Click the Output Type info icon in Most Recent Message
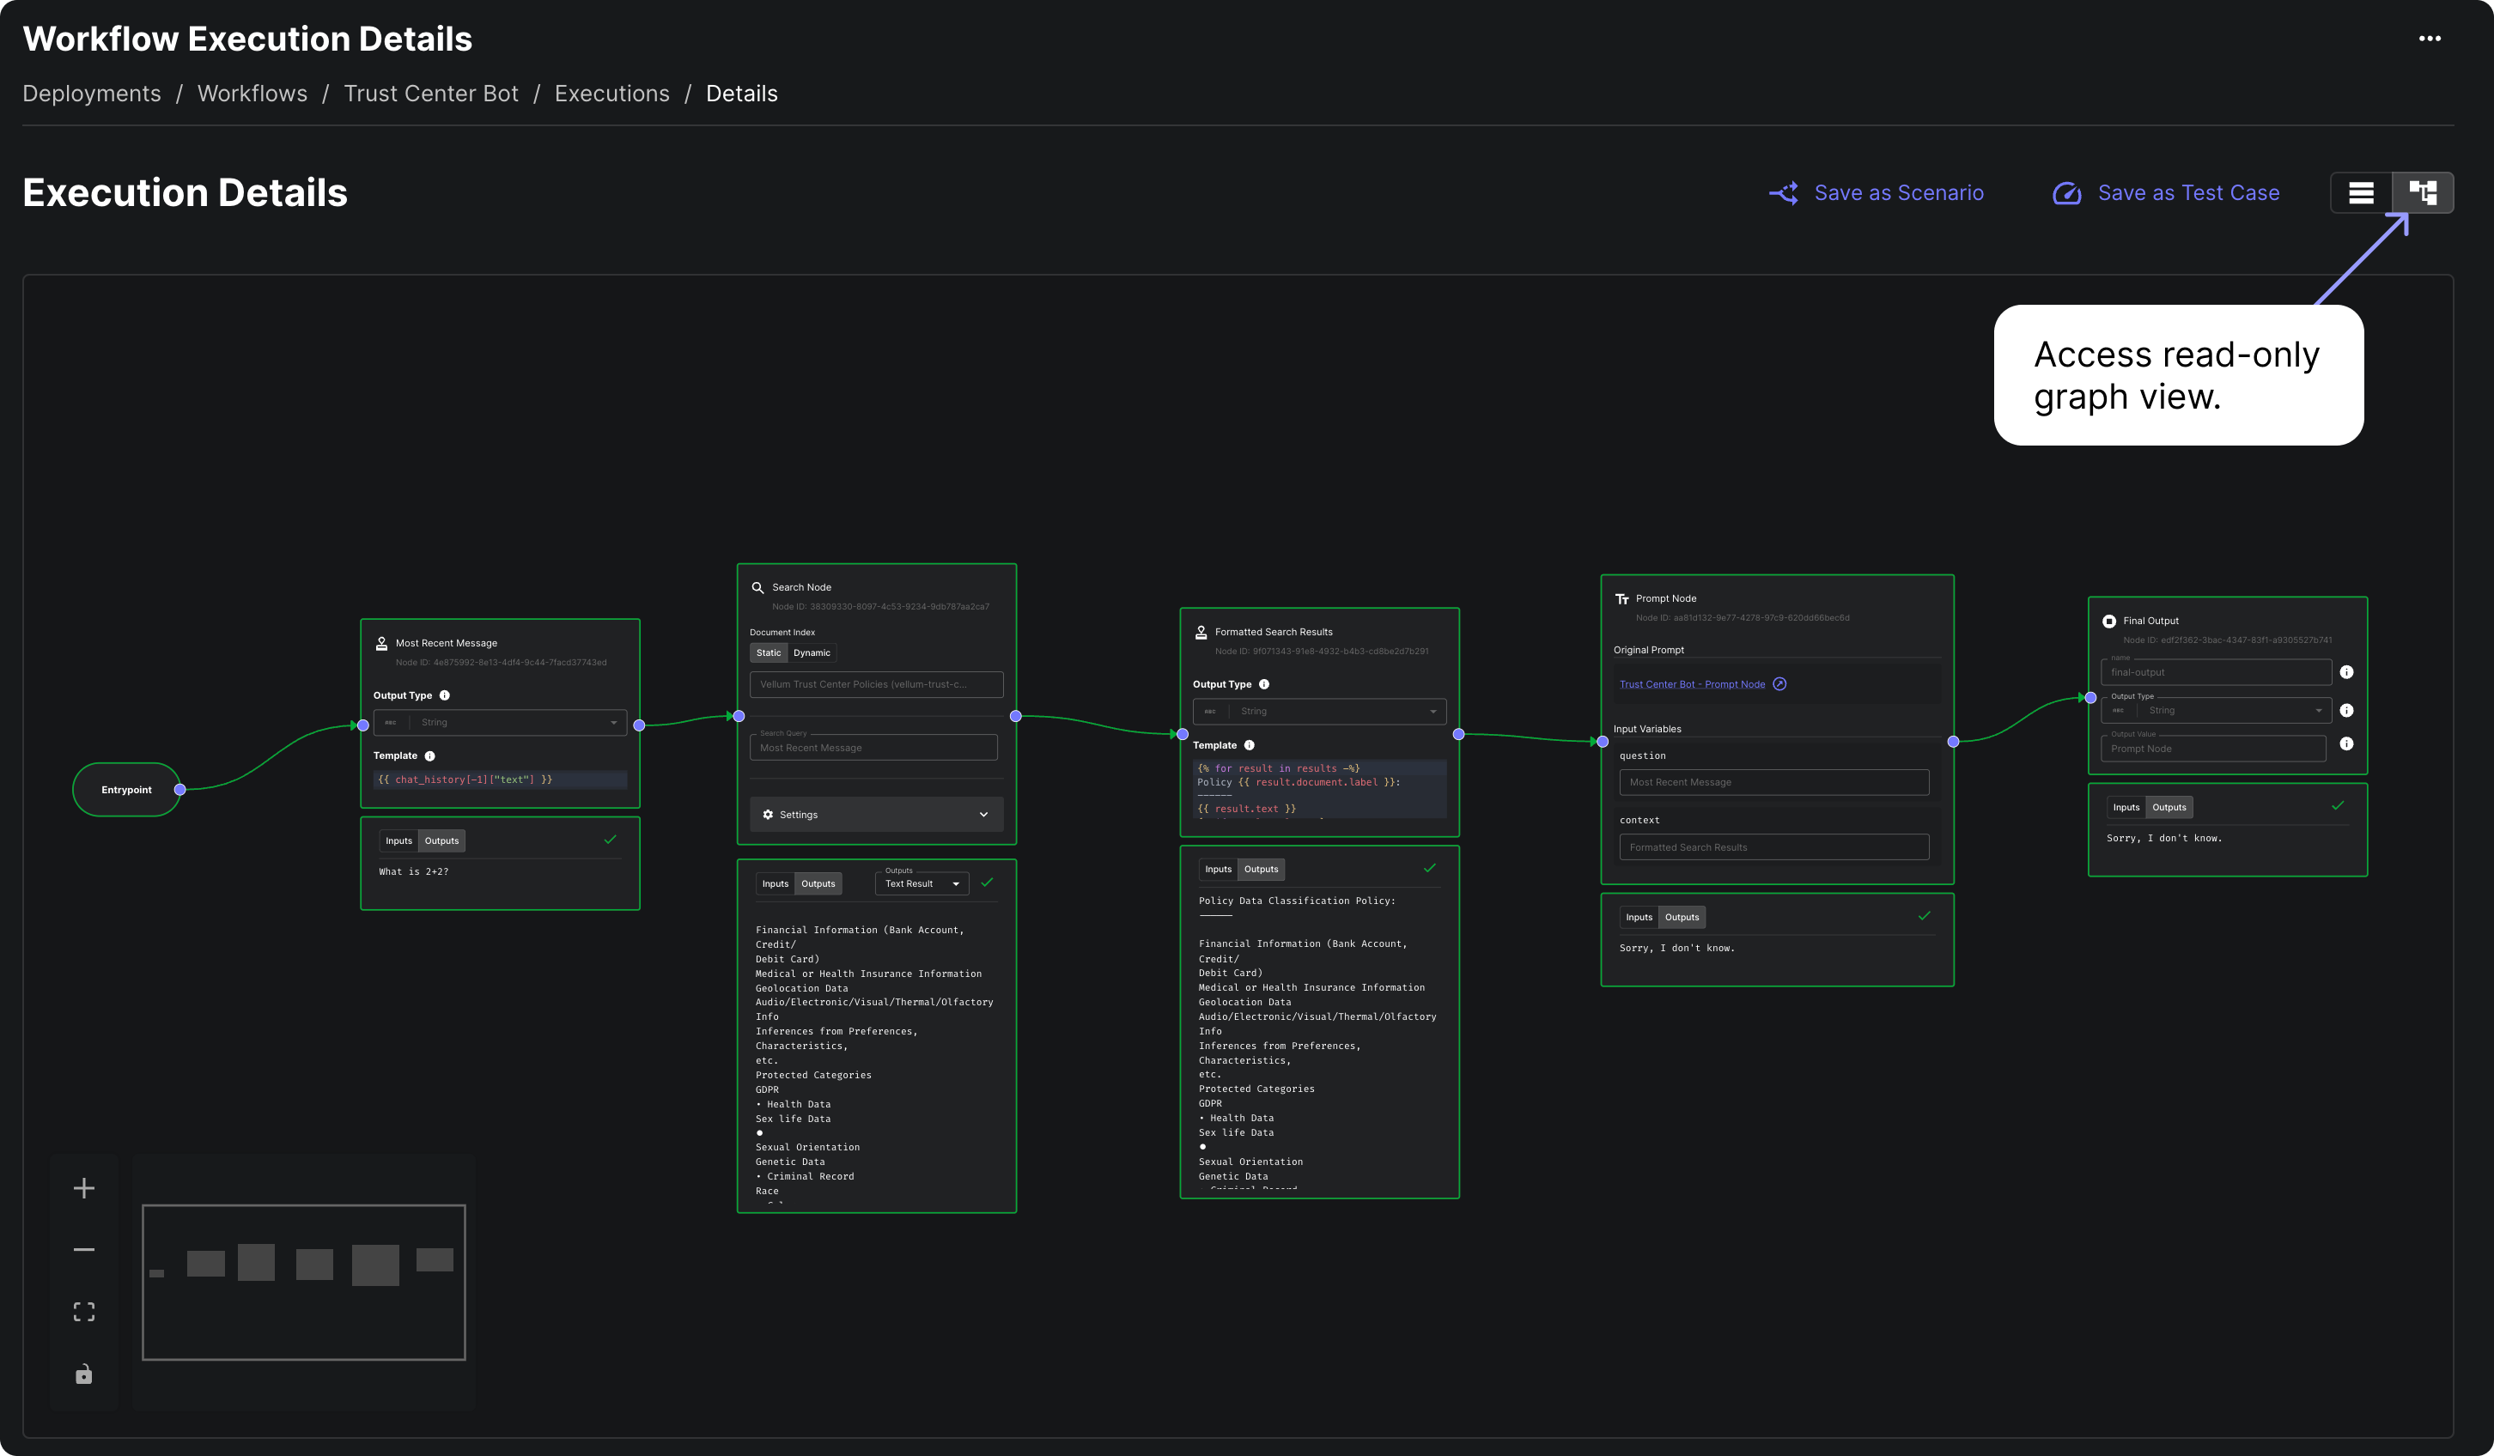This screenshot has width=2494, height=1456. (x=444, y=695)
